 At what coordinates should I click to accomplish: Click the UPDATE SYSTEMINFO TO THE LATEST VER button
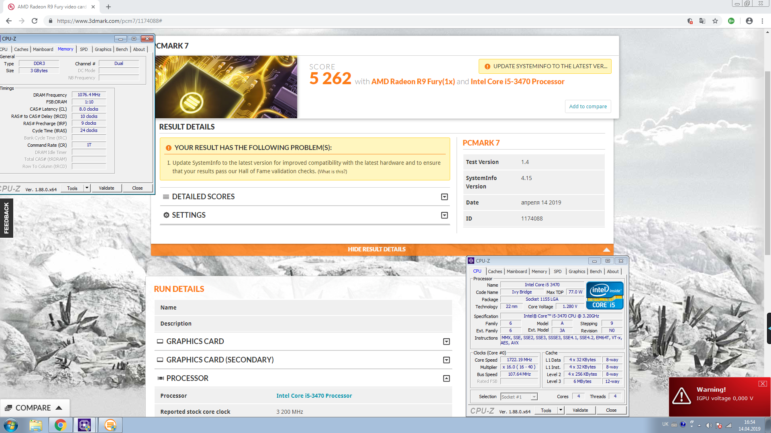pos(545,67)
